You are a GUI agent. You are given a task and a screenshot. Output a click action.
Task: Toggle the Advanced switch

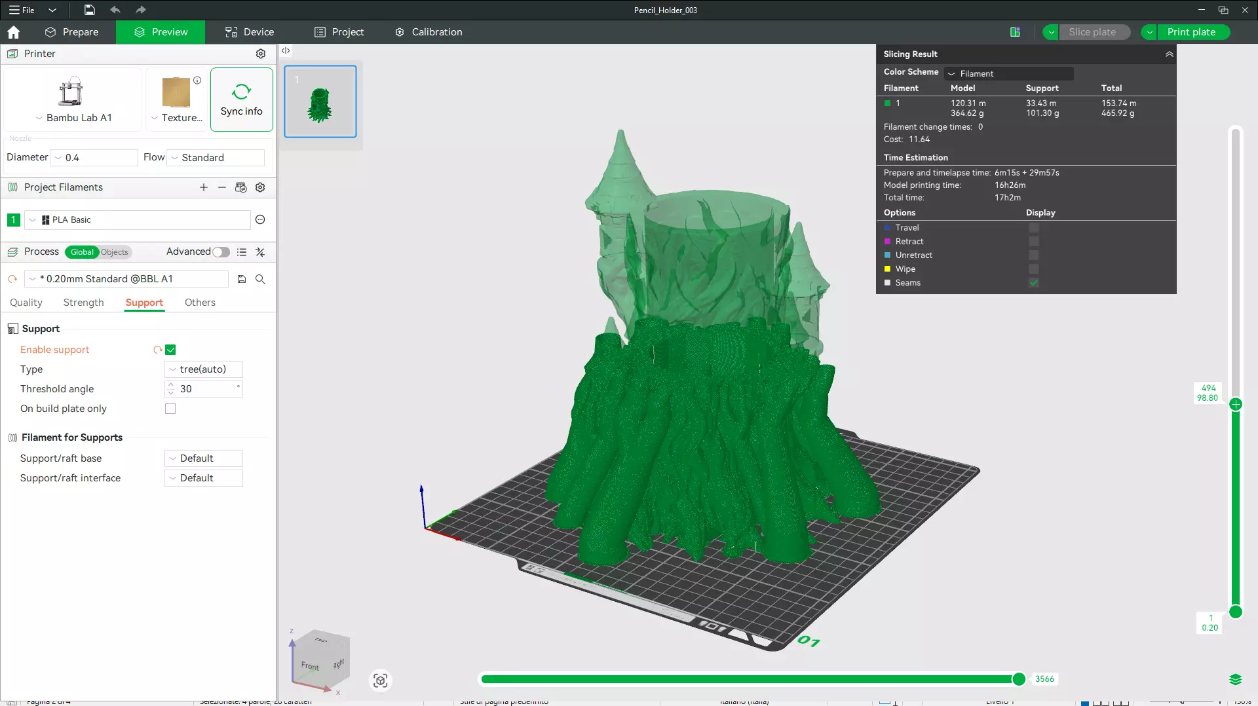pos(221,252)
